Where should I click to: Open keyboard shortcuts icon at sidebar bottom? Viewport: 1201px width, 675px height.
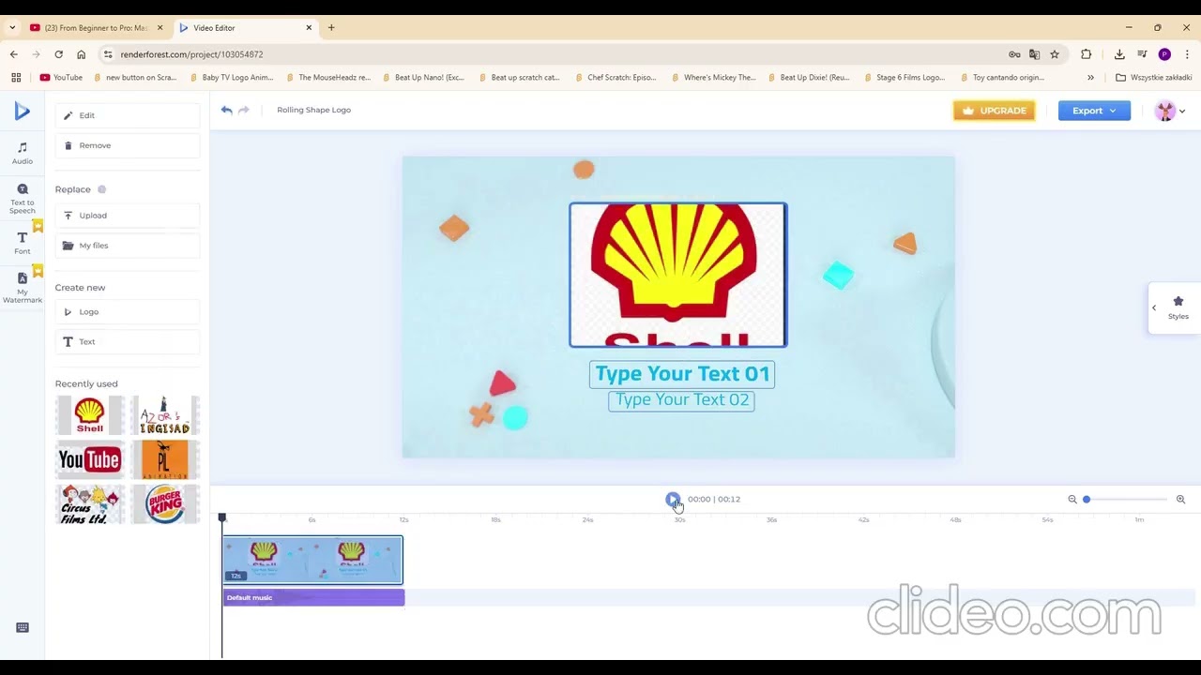[x=23, y=628]
